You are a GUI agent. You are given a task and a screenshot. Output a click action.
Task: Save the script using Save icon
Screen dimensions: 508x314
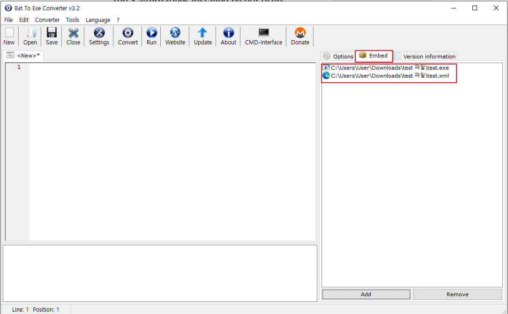coord(52,33)
